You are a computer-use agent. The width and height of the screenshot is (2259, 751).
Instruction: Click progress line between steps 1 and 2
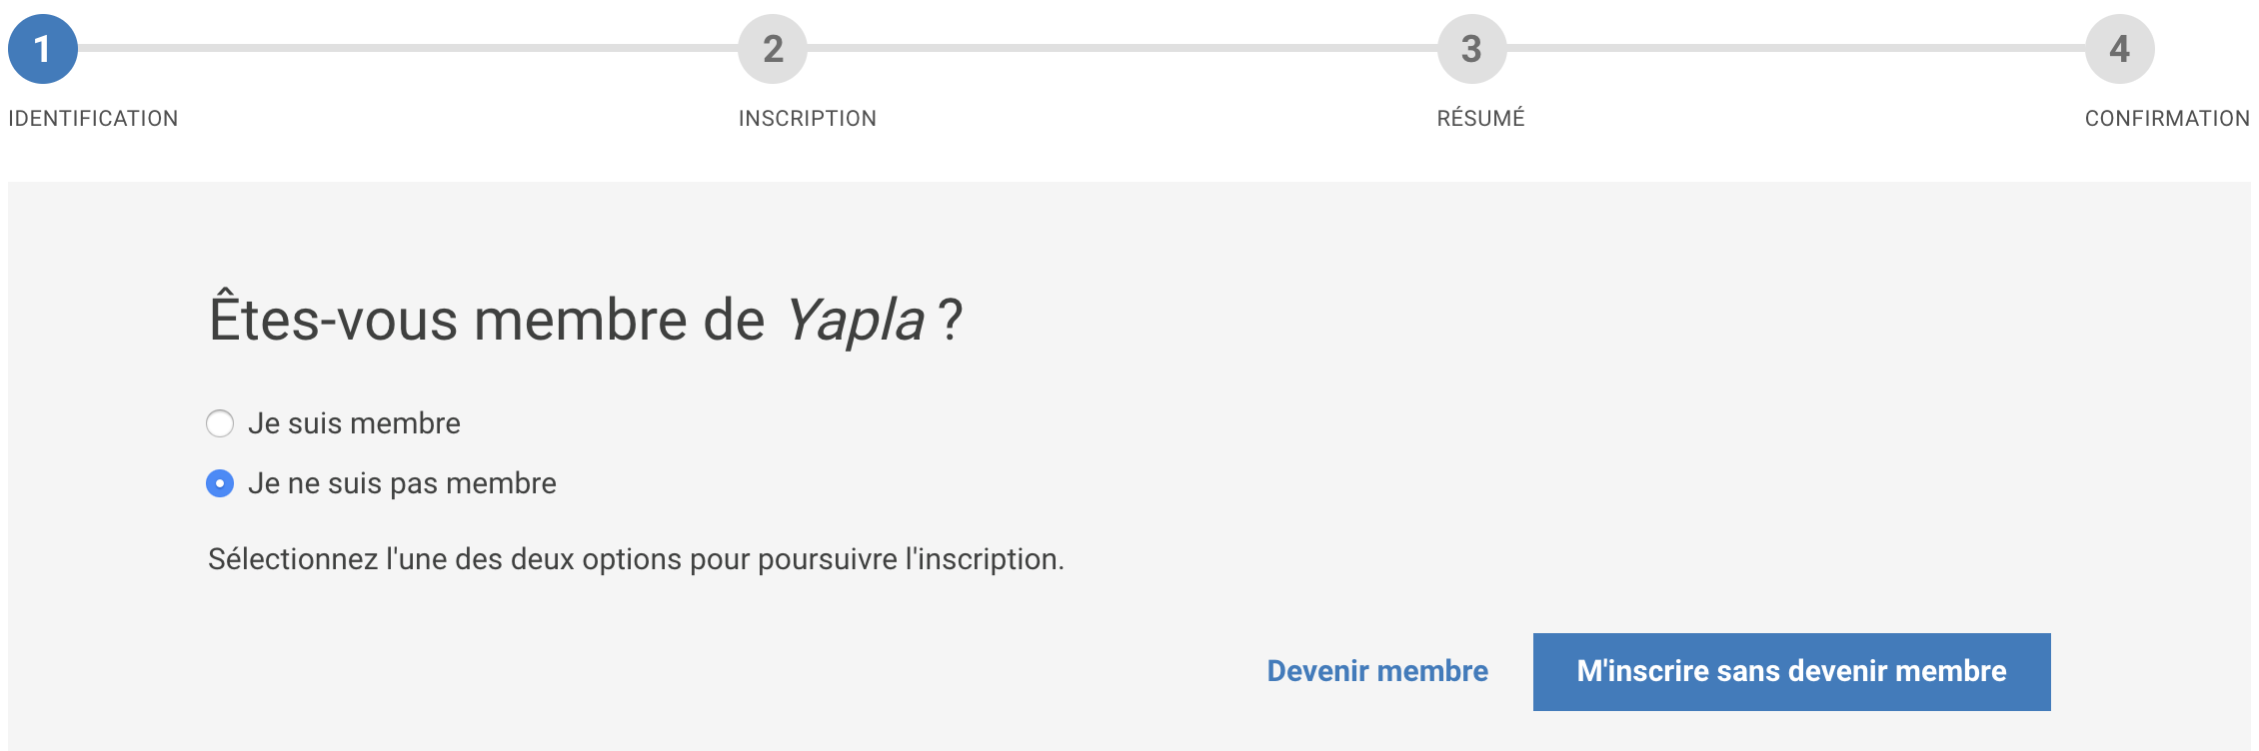click(x=408, y=48)
